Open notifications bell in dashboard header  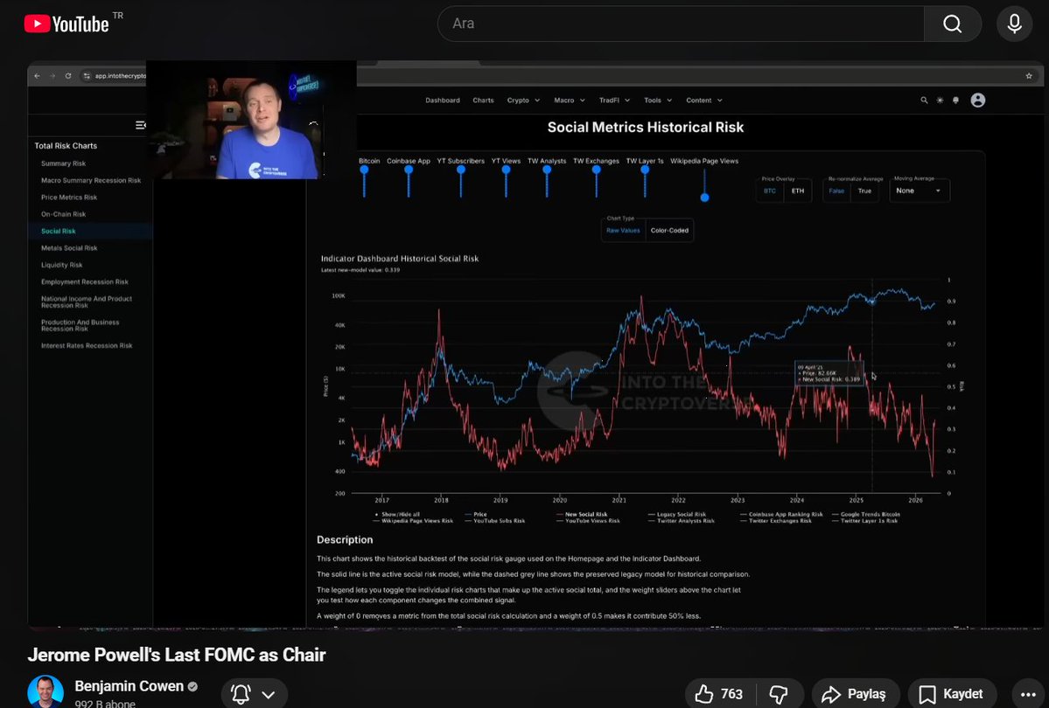point(955,101)
